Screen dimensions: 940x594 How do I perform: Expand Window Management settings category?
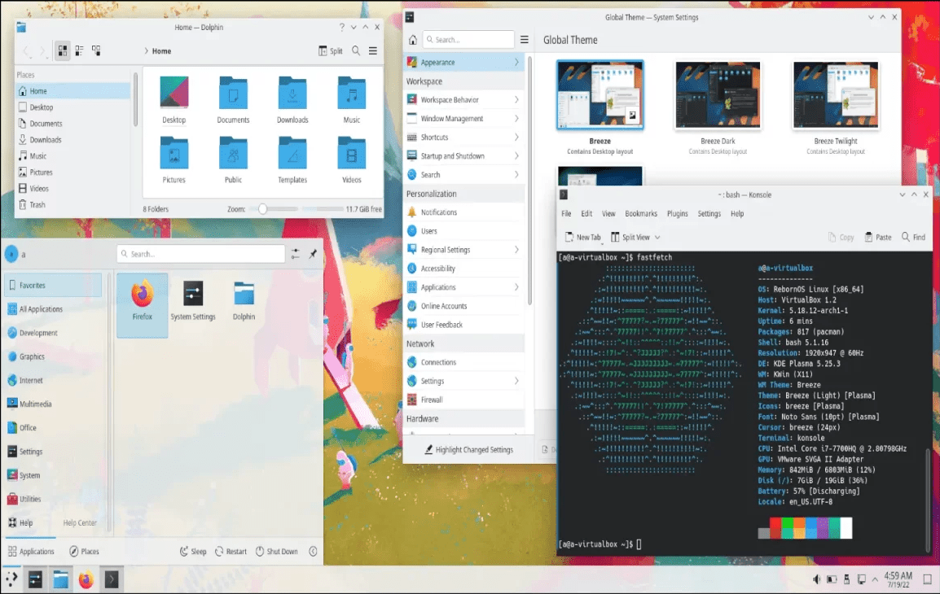(463, 119)
